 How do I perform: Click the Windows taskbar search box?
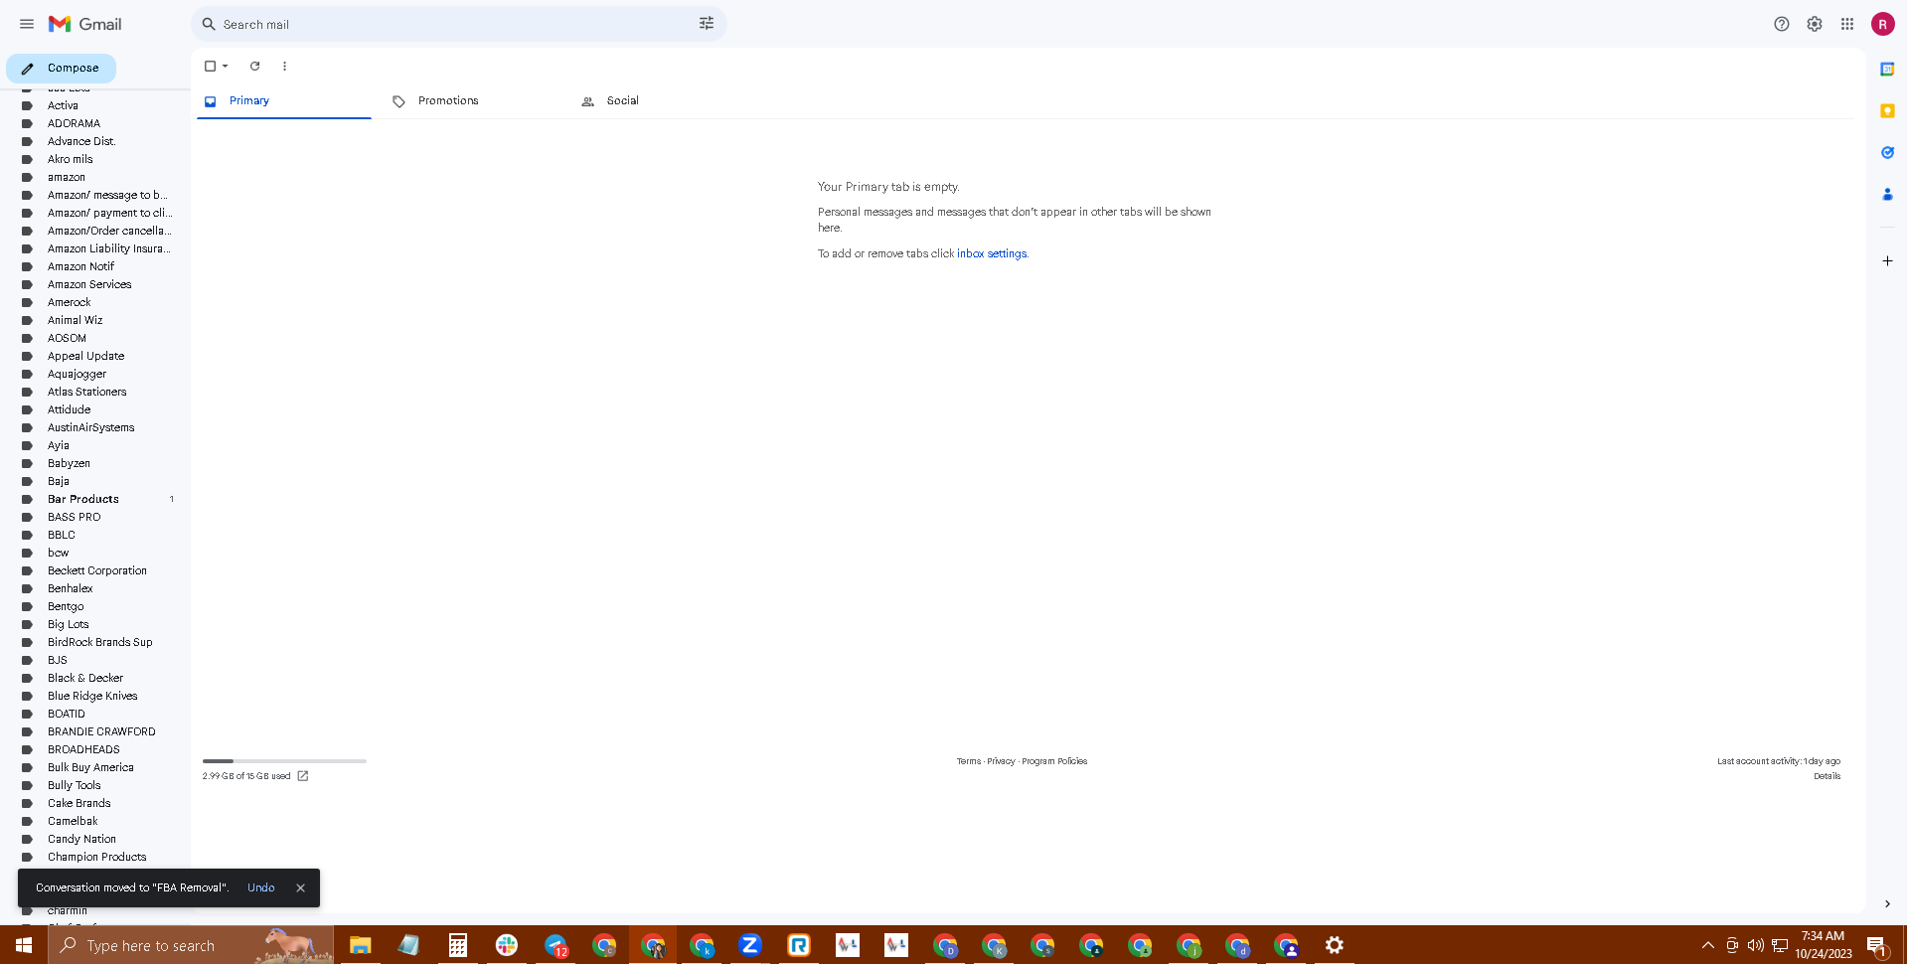point(191,945)
